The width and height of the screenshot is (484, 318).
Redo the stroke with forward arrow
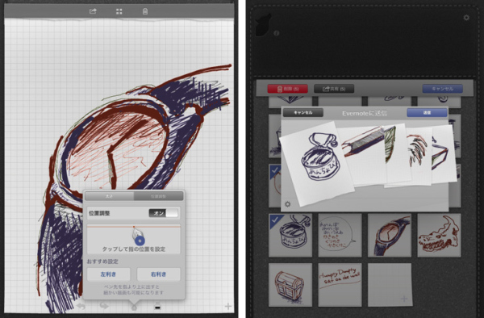pyautogui.click(x=104, y=306)
